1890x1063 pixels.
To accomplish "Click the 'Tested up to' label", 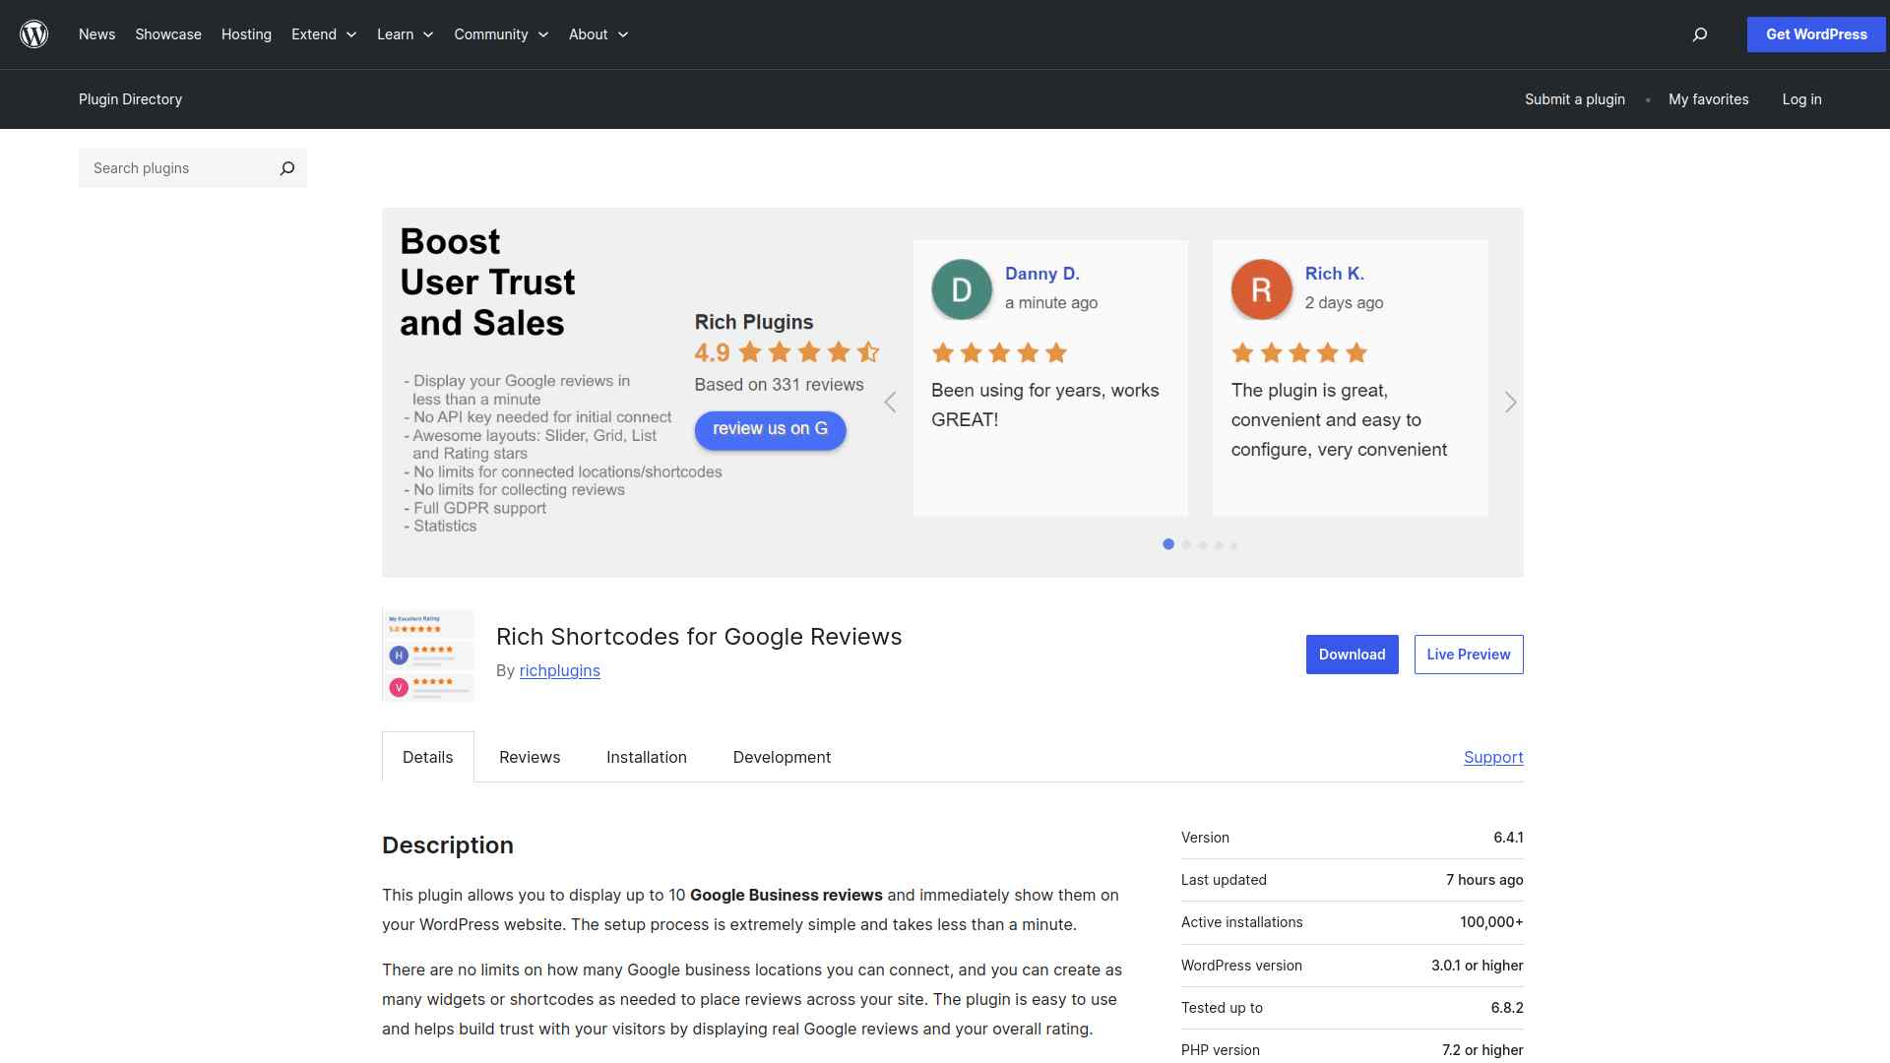I will point(1222,1008).
